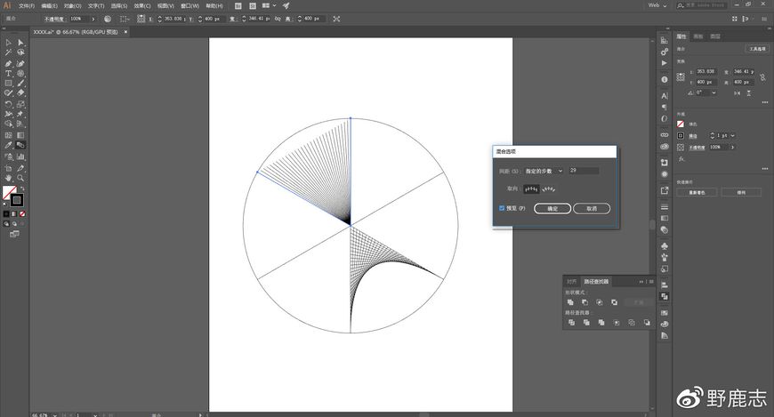Click 确定 in Blend Options dialog
The height and width of the screenshot is (417, 774).
pos(552,209)
